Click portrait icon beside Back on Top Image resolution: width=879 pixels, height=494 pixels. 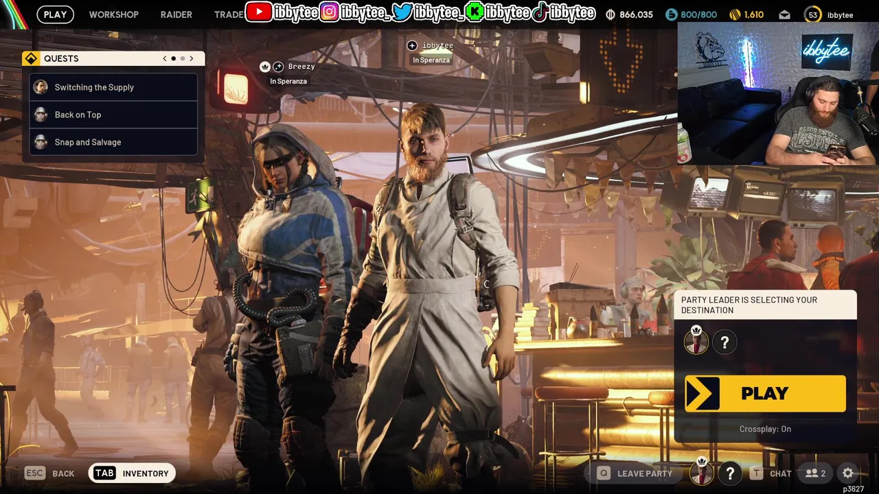click(41, 115)
